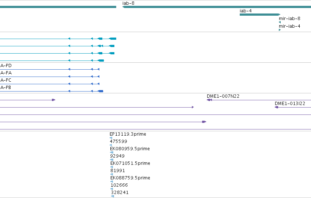Click the 475599 feature label

[118, 141]
